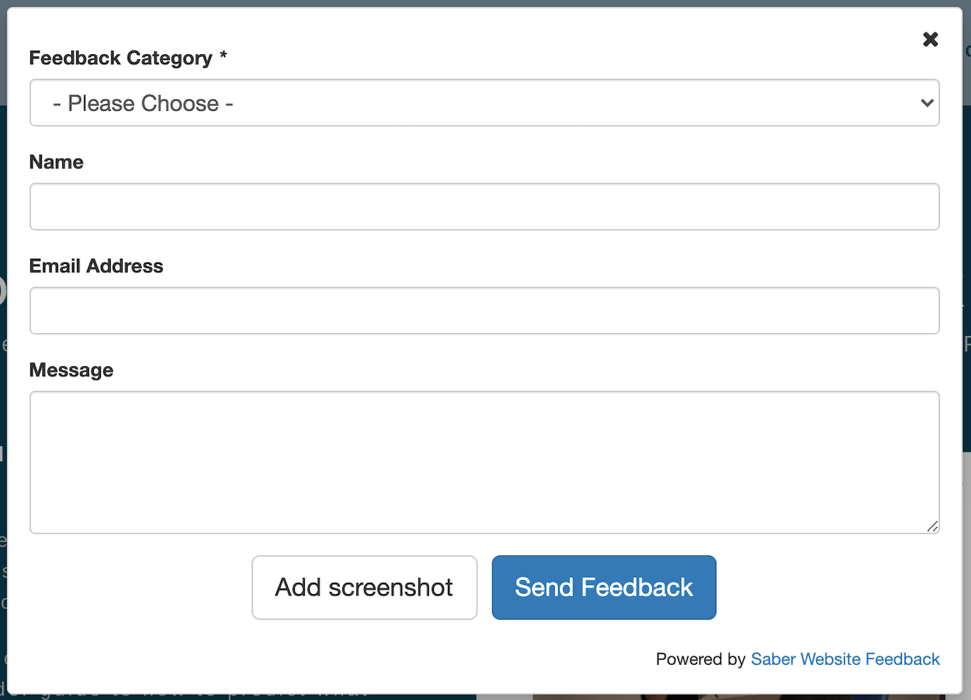Viewport: 971px width, 700px height.
Task: Click the 'Powered by' attribution link
Action: tap(845, 659)
